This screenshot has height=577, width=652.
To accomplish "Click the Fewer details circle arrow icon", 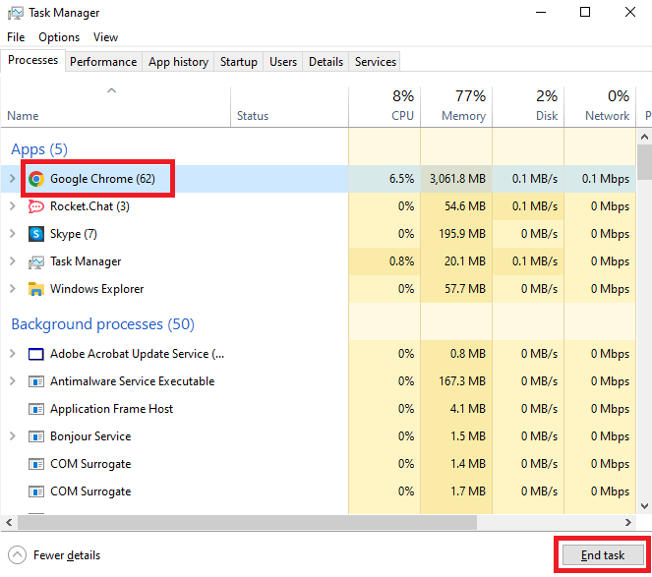I will 17,555.
